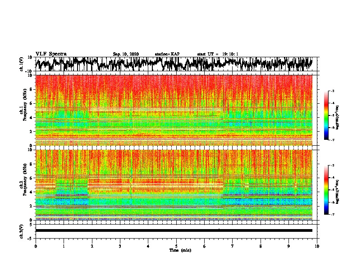The image size is (357, 276).
Task: Click the black ch.3 signal bar
Action: (x=174, y=230)
